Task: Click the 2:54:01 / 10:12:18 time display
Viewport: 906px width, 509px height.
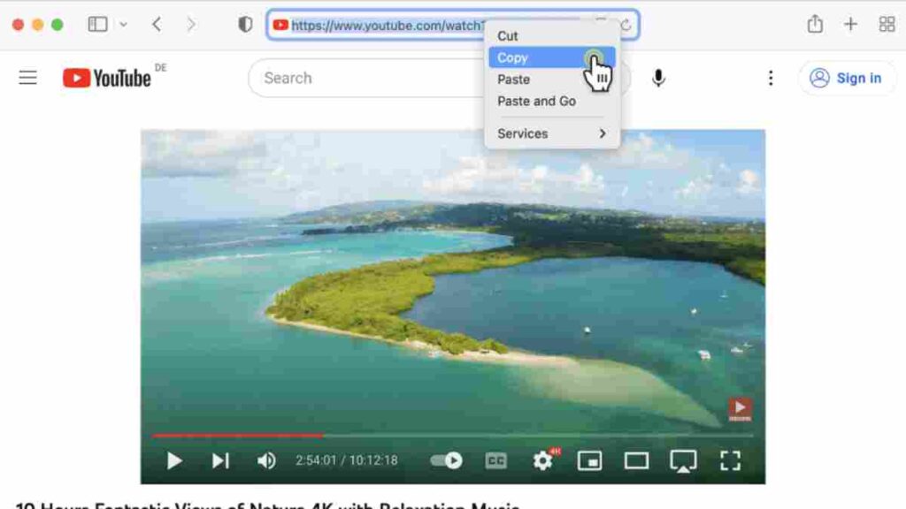Action: (347, 460)
